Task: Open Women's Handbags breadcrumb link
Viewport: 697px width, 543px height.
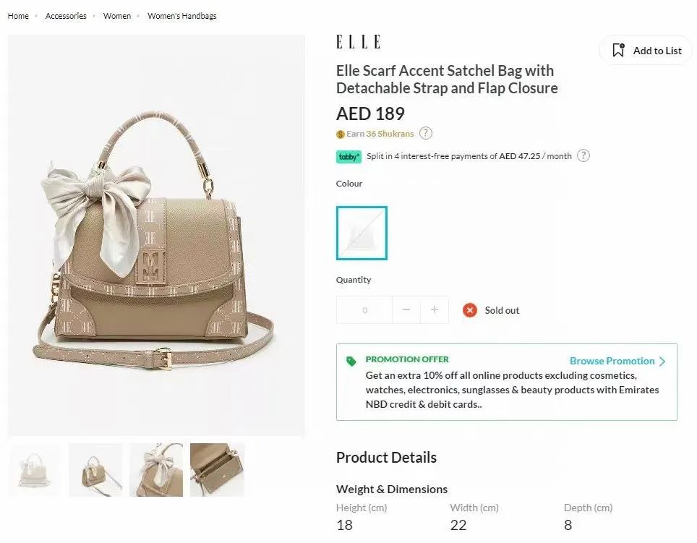Action: point(181,16)
